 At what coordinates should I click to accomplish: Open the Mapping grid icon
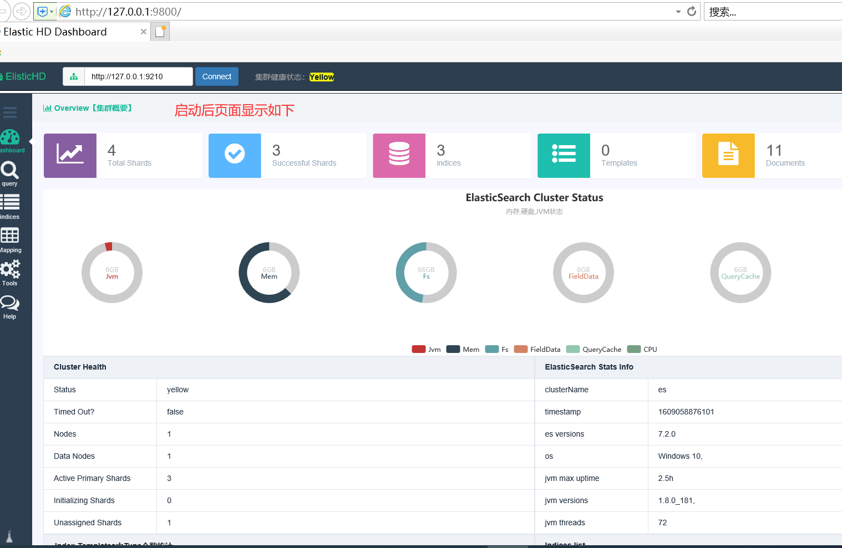pyautogui.click(x=9, y=235)
